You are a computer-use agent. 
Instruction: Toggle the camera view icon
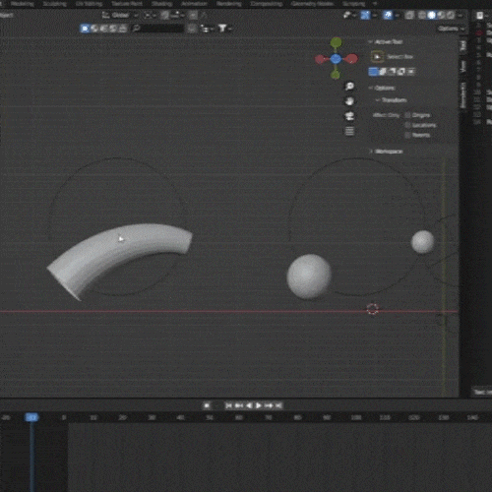tap(349, 116)
